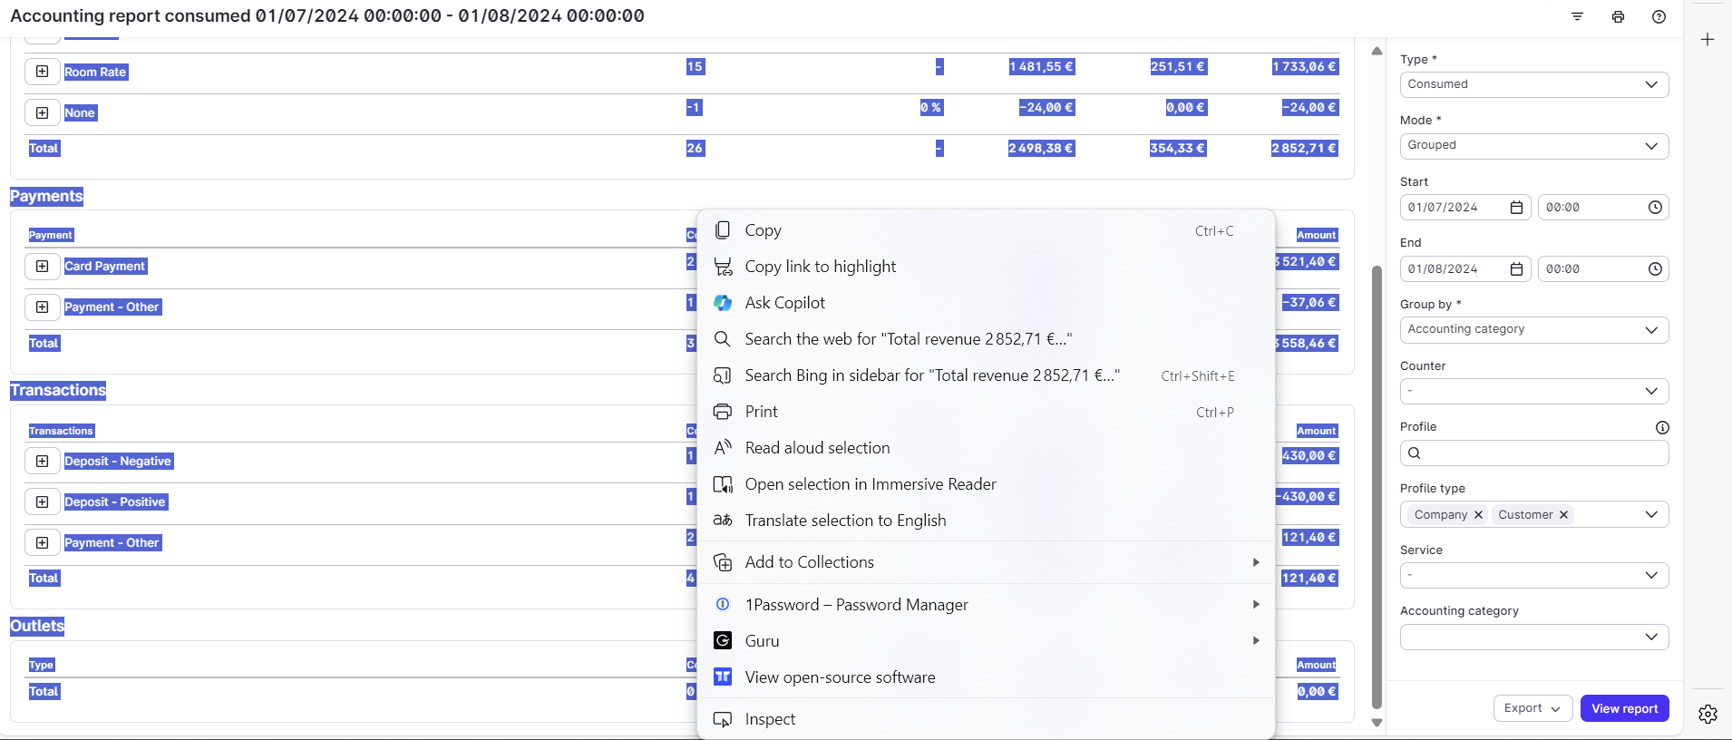This screenshot has width=1732, height=740.
Task: Select Search the web for Total revenue
Action: point(986,339)
